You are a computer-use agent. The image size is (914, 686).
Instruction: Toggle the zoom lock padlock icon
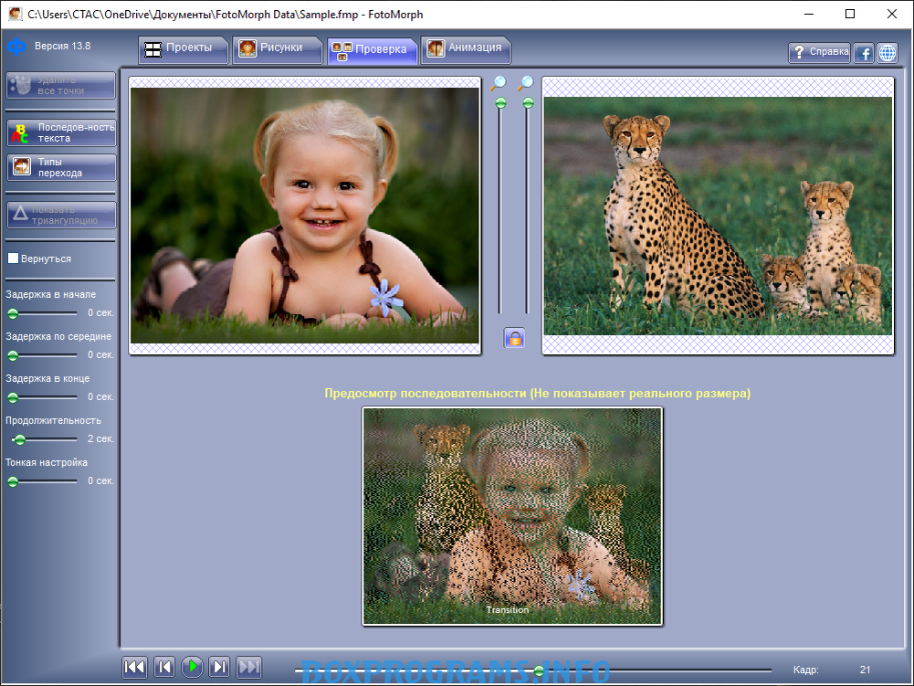(x=514, y=338)
